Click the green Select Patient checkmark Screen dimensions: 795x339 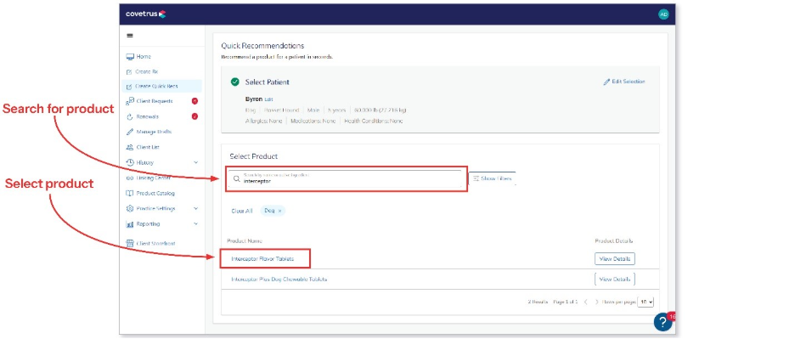pos(234,82)
